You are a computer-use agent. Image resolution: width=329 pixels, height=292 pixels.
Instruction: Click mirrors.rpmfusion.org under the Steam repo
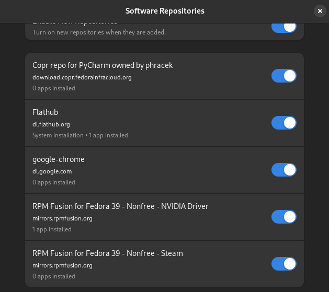point(62,265)
